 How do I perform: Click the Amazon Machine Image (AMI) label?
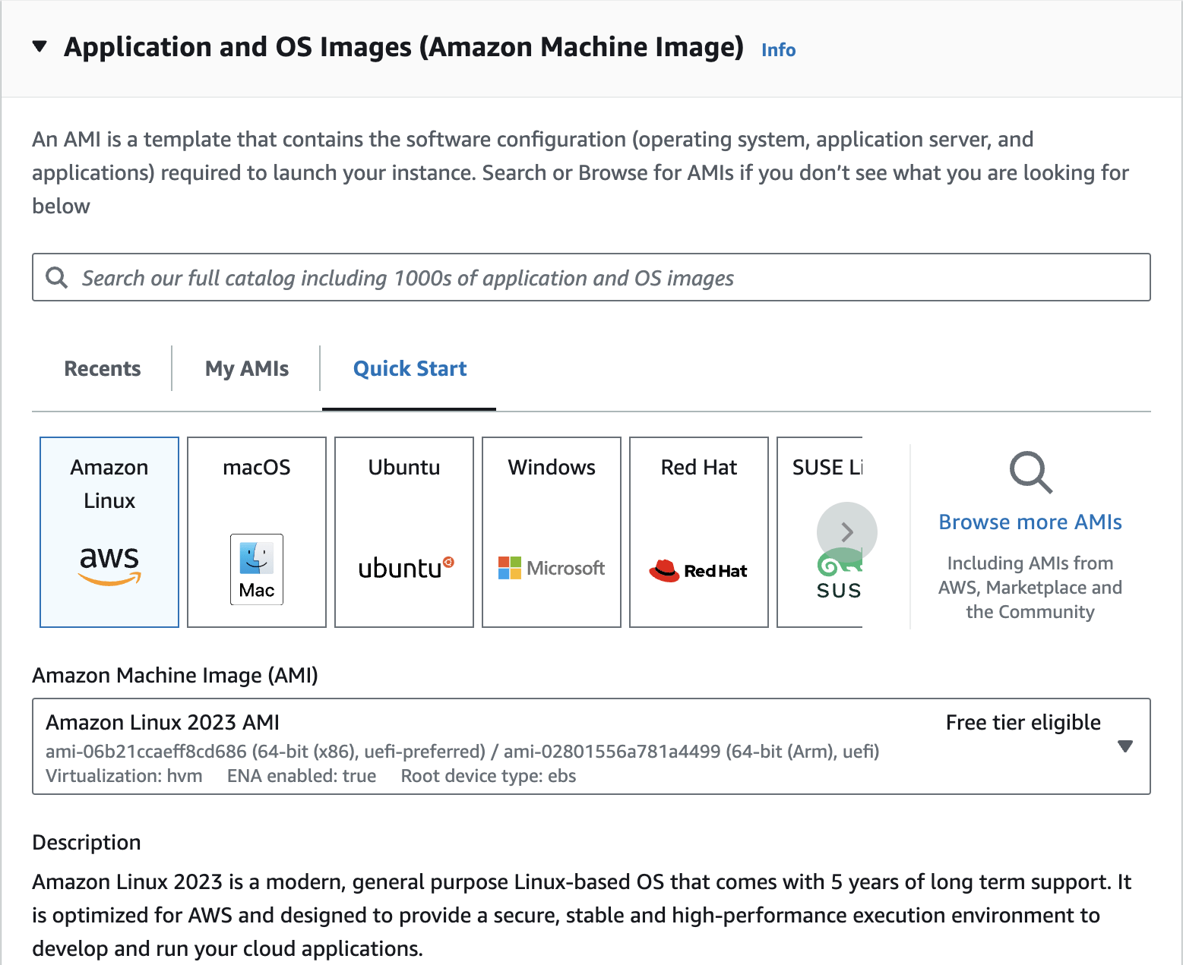click(x=175, y=675)
